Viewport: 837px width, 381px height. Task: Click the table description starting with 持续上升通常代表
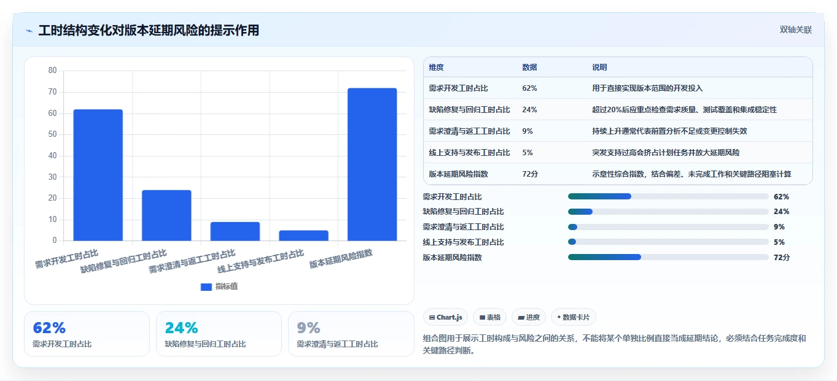[669, 131]
